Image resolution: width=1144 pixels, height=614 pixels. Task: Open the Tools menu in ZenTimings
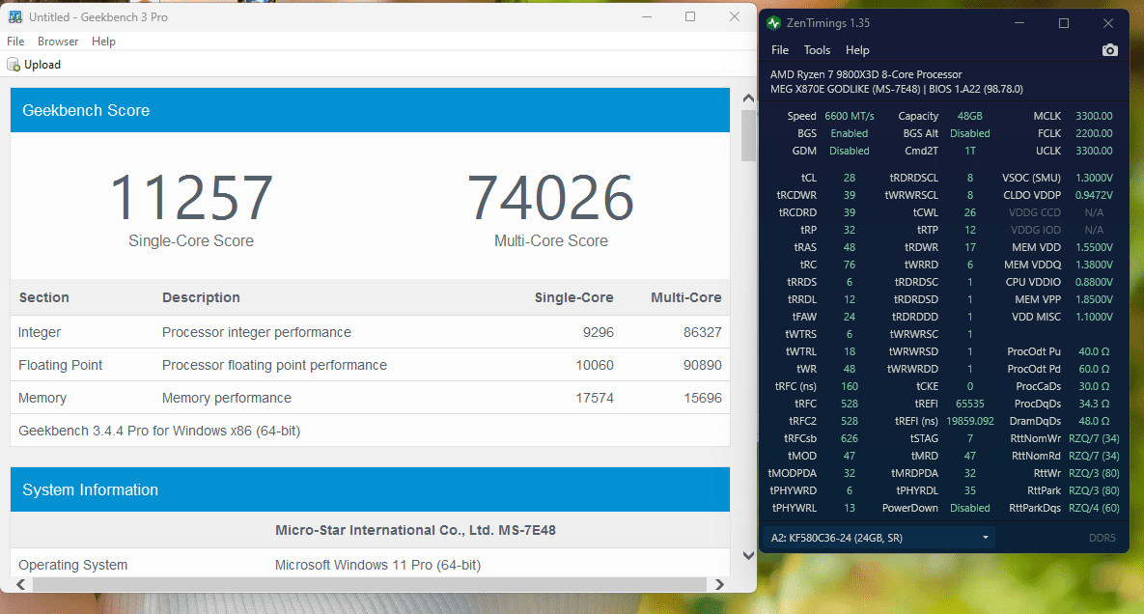click(817, 50)
